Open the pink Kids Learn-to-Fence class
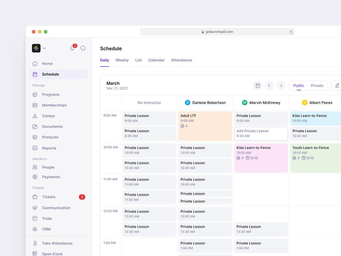Image resolution: width=341 pixels, height=256 pixels. coord(261,158)
